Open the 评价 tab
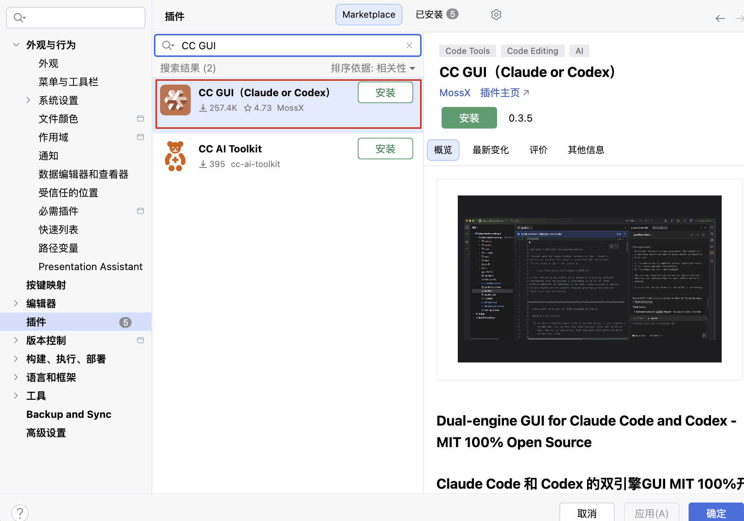 click(x=538, y=150)
